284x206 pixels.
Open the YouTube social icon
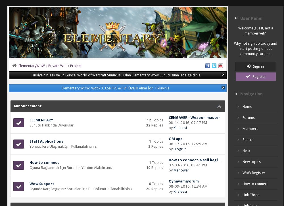tap(221, 66)
